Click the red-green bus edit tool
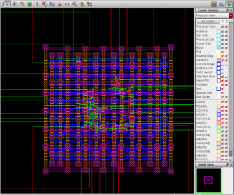This screenshot has width=234, height=195. point(89,4)
